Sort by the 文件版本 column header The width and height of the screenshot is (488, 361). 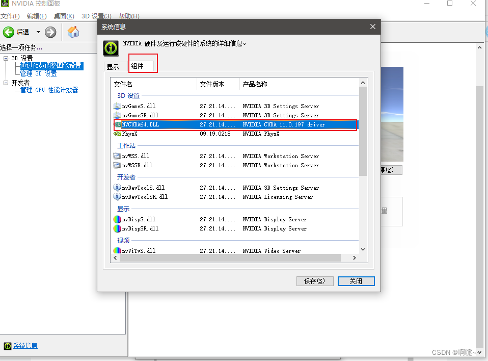(218, 85)
